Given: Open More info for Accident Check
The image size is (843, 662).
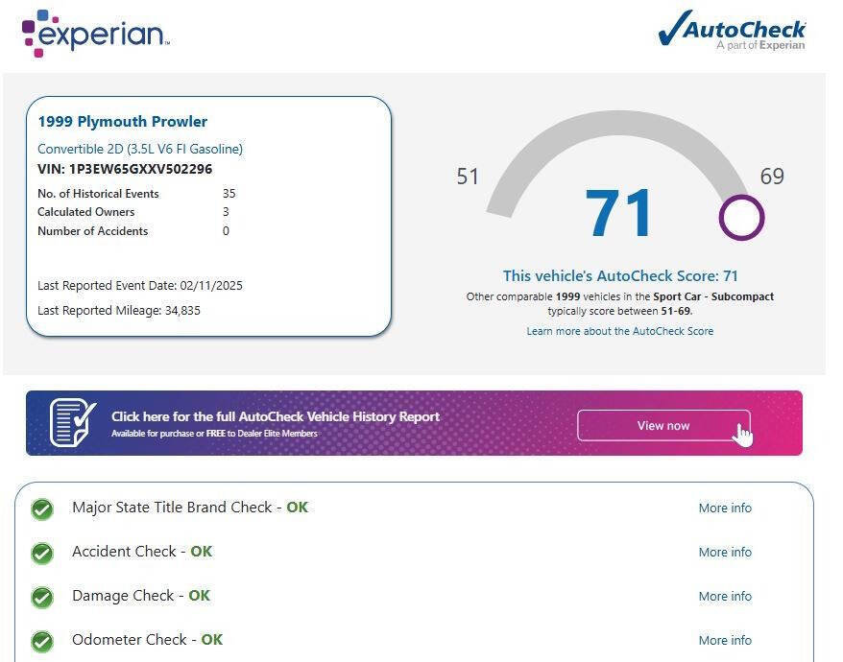Looking at the screenshot, I should 725,553.
